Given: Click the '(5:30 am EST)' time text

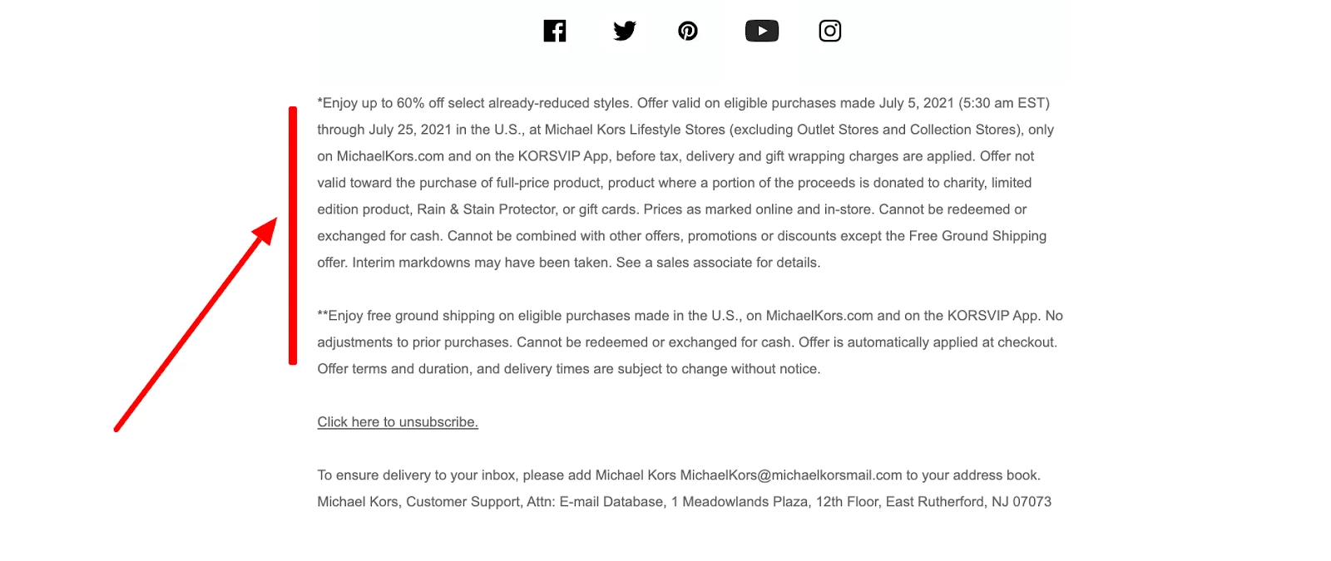Looking at the screenshot, I should pyautogui.click(x=1004, y=103).
